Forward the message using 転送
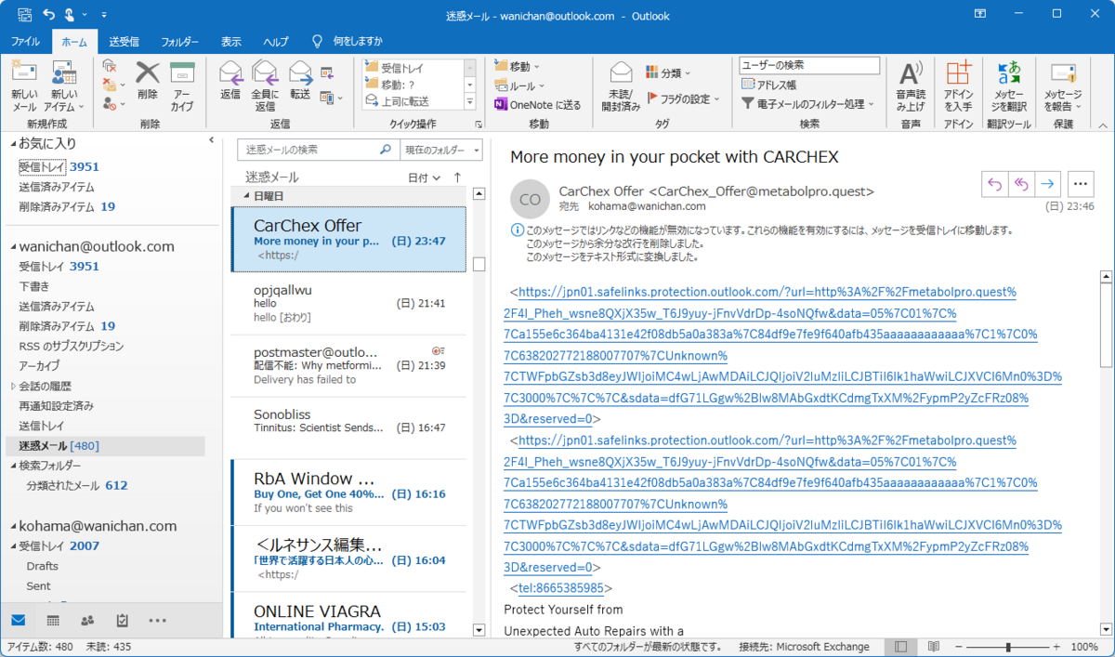The image size is (1115, 657). pyautogui.click(x=299, y=85)
